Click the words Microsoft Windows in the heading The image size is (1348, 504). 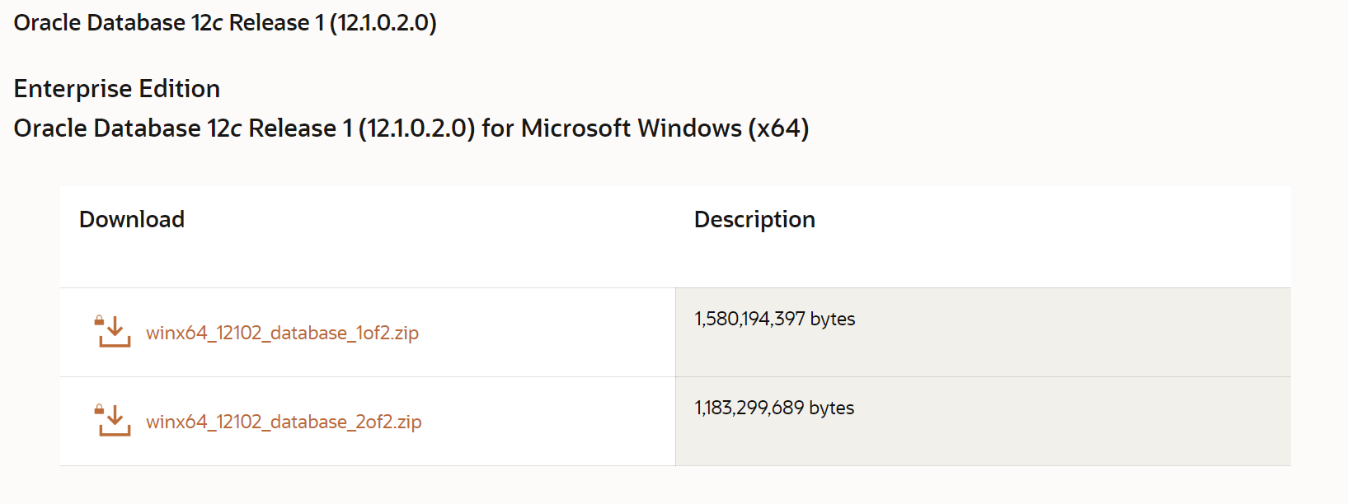(x=632, y=128)
